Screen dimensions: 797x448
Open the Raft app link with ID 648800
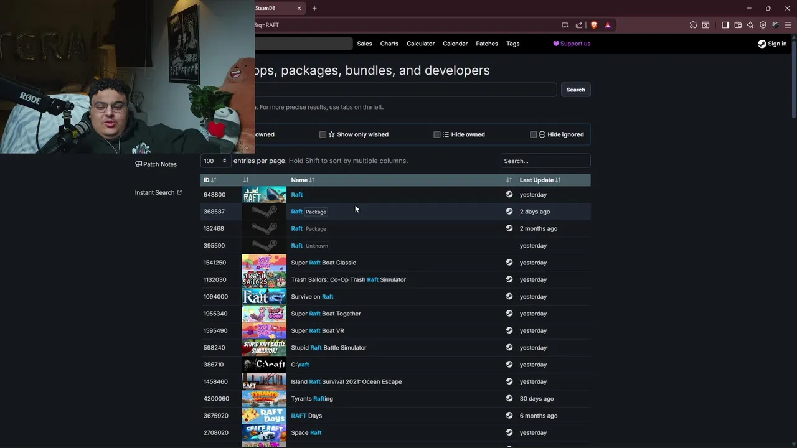click(x=296, y=194)
